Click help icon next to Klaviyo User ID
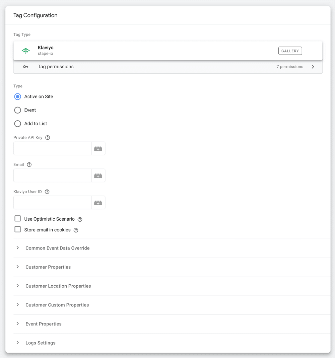335x358 pixels. click(47, 192)
